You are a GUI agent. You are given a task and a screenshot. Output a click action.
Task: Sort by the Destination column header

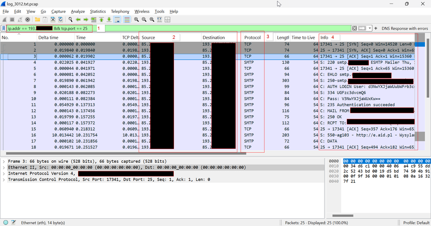pyautogui.click(x=222, y=38)
